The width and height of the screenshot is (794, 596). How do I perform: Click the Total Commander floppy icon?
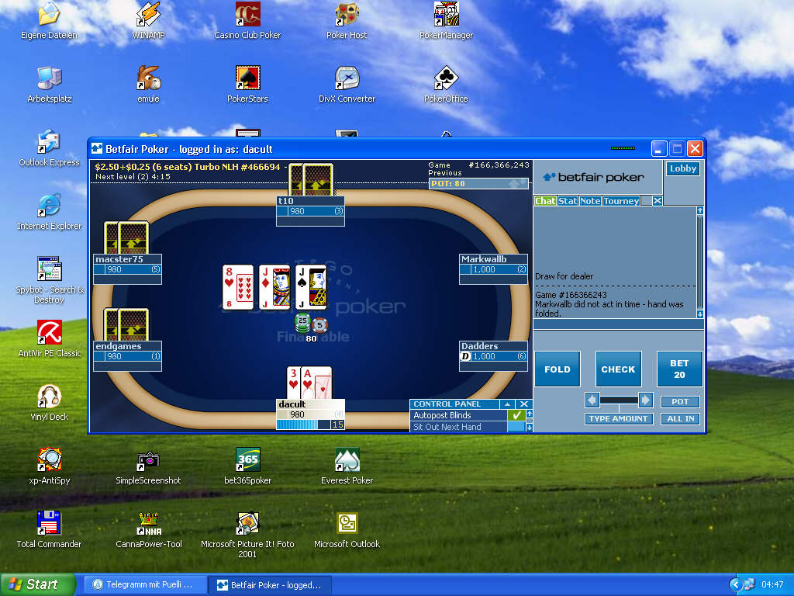click(x=49, y=524)
